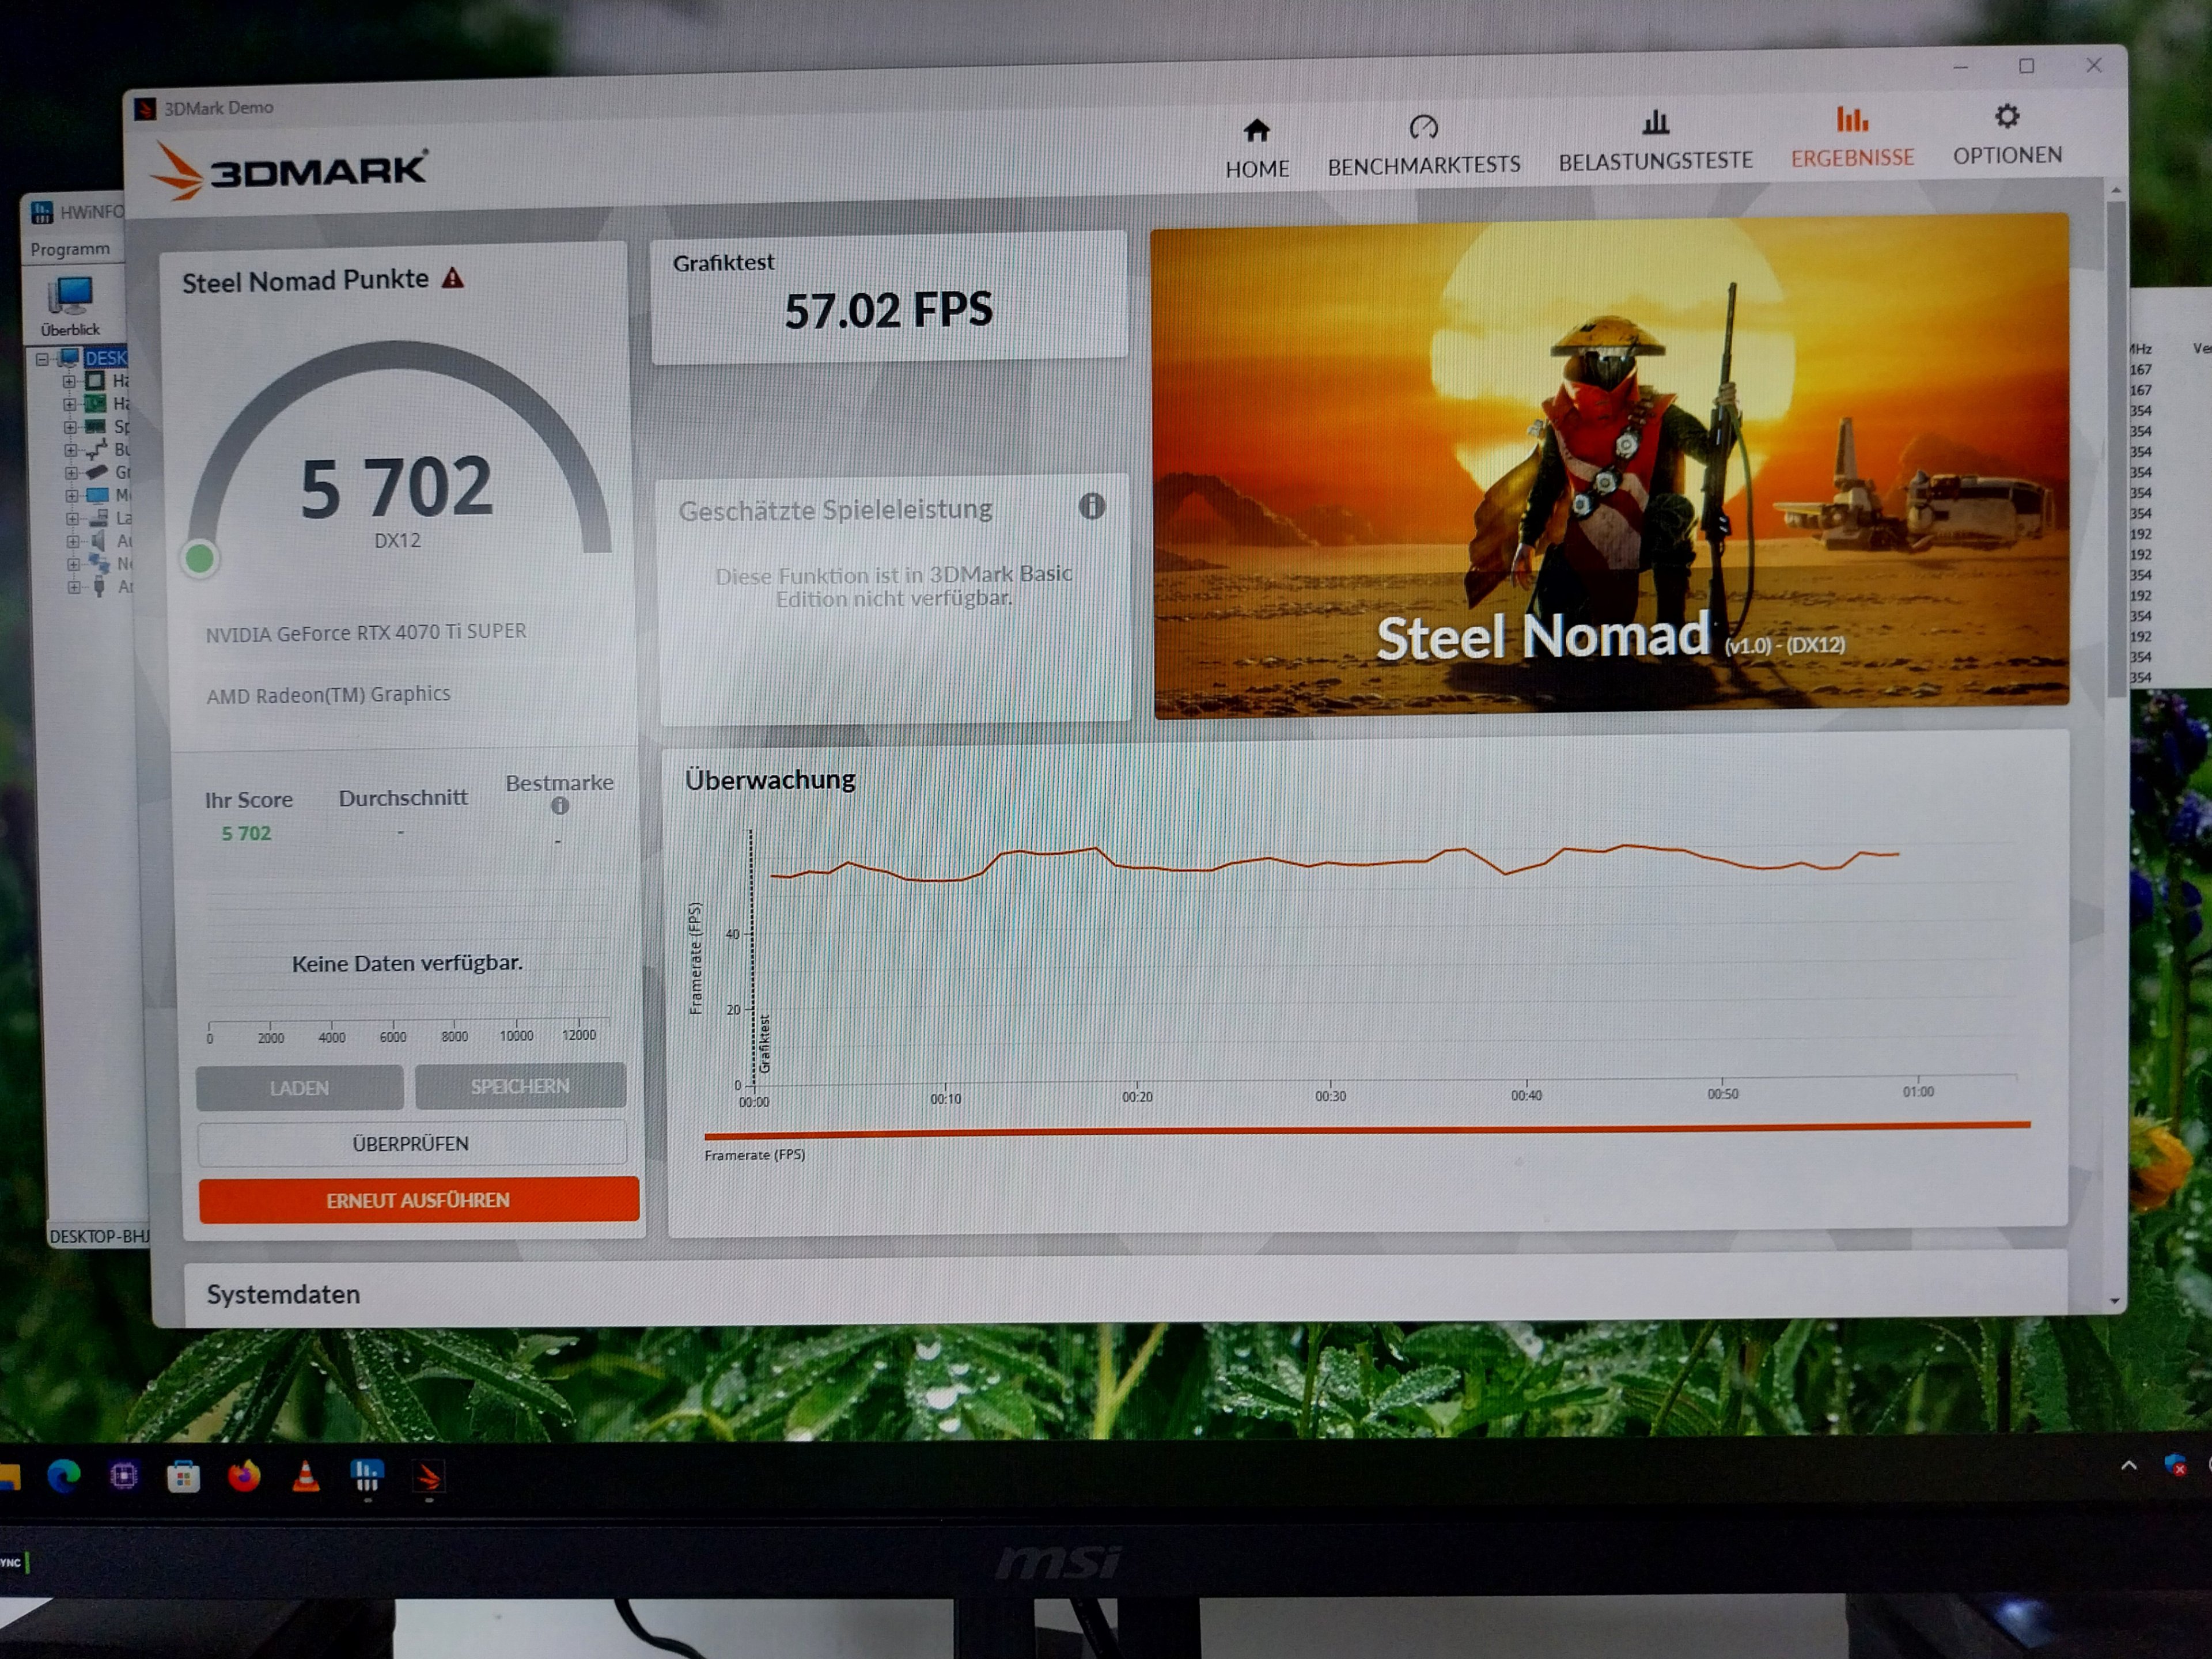Click the Home house icon
Image resolution: width=2212 pixels, height=1659 pixels.
click(x=1256, y=131)
